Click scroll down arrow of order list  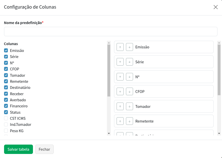pos(219,133)
